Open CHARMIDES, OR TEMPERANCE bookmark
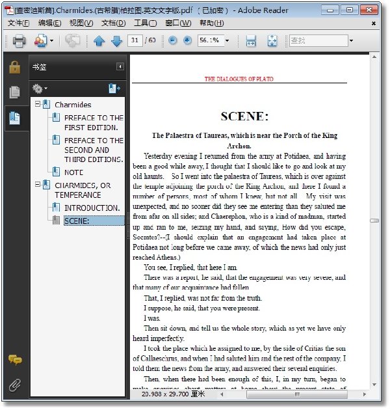 83,190
